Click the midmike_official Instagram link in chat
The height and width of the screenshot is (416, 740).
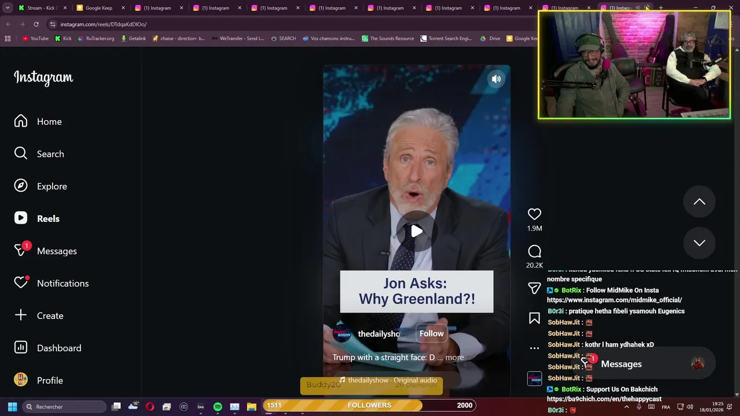click(x=614, y=300)
